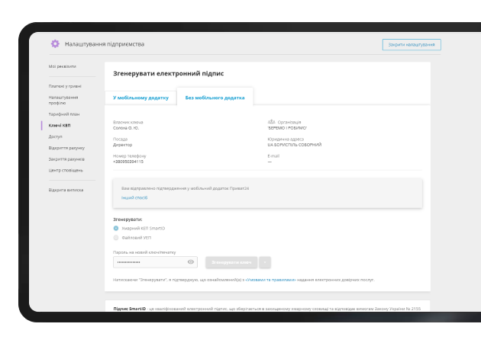The image size is (481, 343).
Task: Click the position value Директор
Action: (123, 145)
